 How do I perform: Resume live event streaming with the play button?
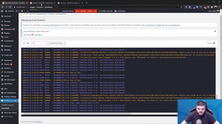click(x=24, y=43)
